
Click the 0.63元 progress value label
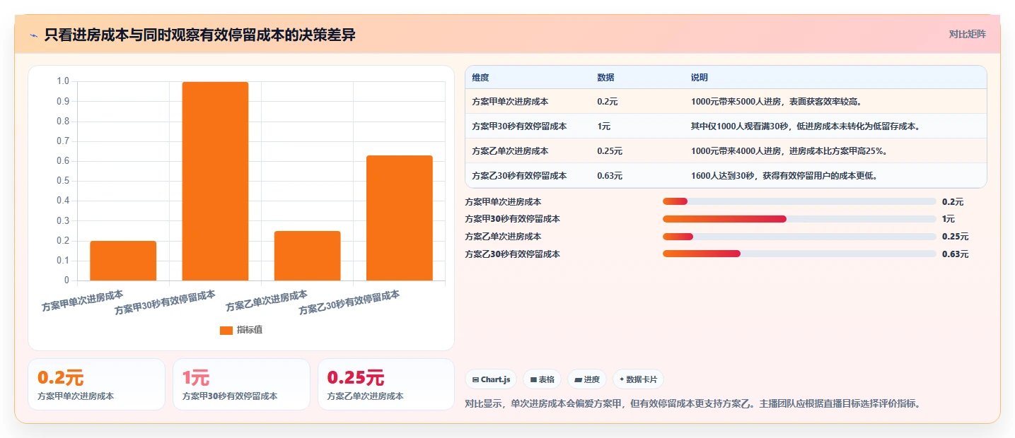pyautogui.click(x=955, y=254)
